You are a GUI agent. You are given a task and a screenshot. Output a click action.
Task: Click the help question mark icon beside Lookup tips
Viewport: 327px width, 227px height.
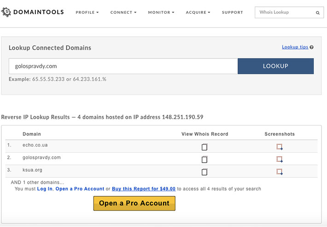point(311,47)
